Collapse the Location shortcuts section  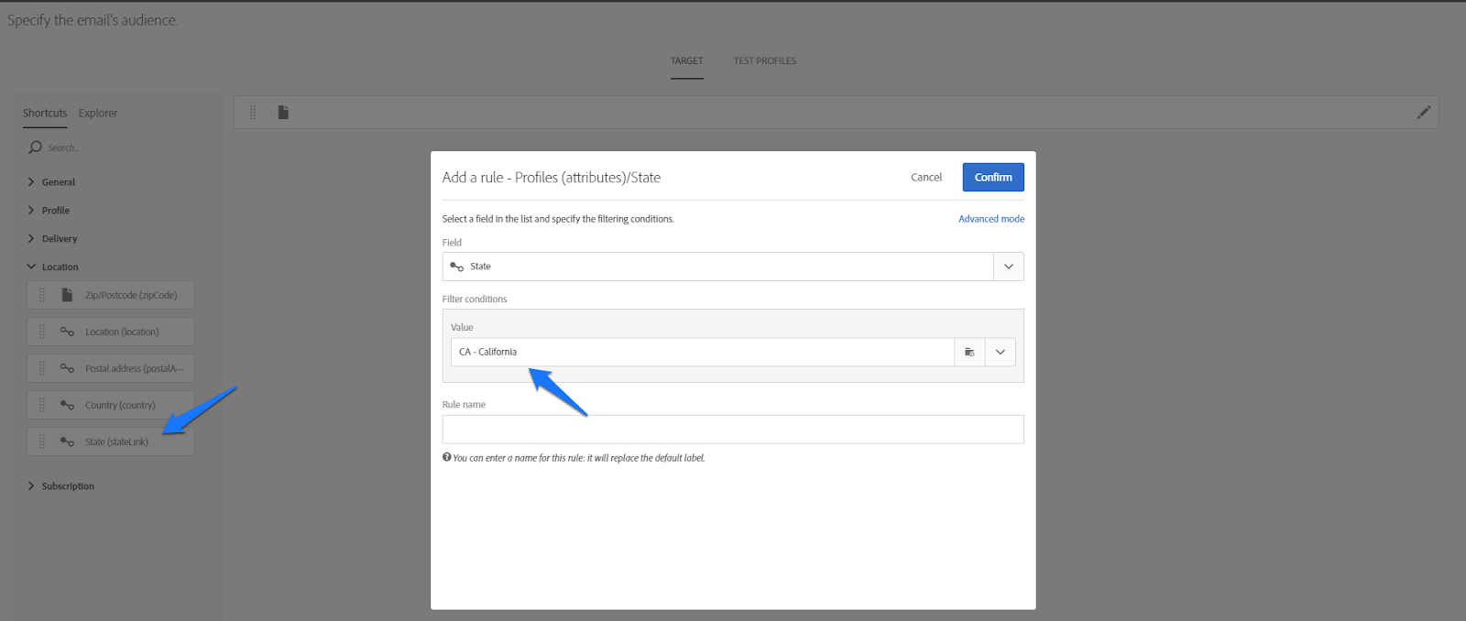tap(31, 267)
